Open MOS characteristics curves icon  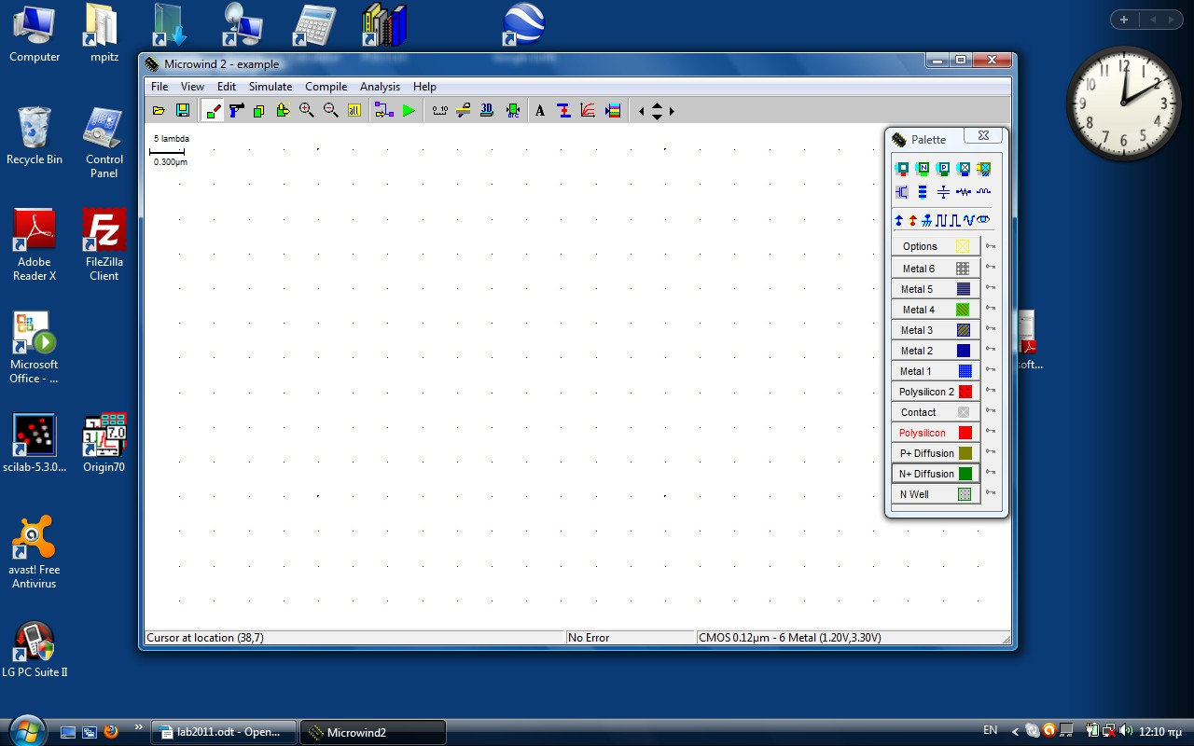[588, 111]
